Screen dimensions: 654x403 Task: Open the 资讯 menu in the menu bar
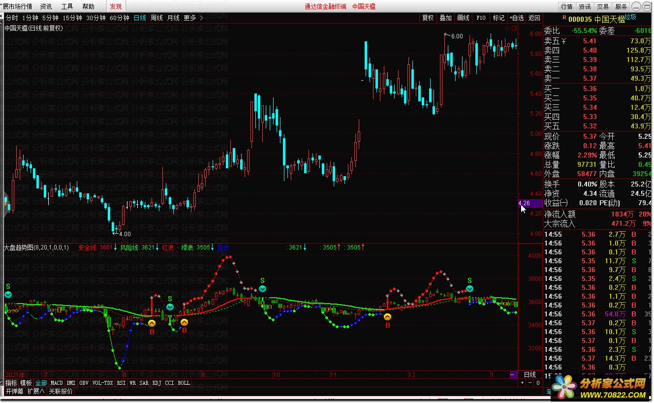click(x=46, y=6)
